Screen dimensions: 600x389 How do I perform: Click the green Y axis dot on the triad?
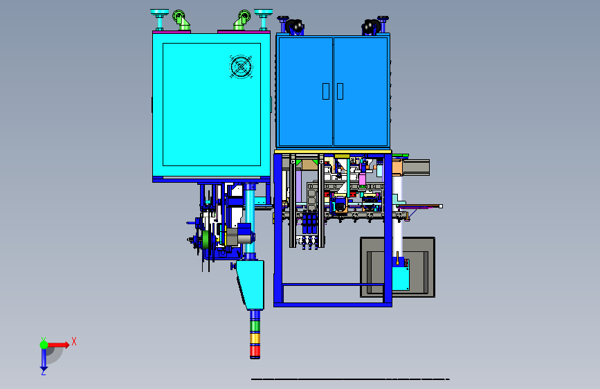pyautogui.click(x=44, y=345)
